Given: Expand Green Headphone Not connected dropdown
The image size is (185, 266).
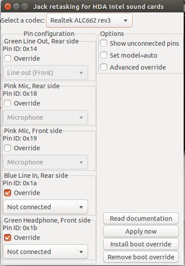Looking at the screenshot, I should [x=46, y=252].
